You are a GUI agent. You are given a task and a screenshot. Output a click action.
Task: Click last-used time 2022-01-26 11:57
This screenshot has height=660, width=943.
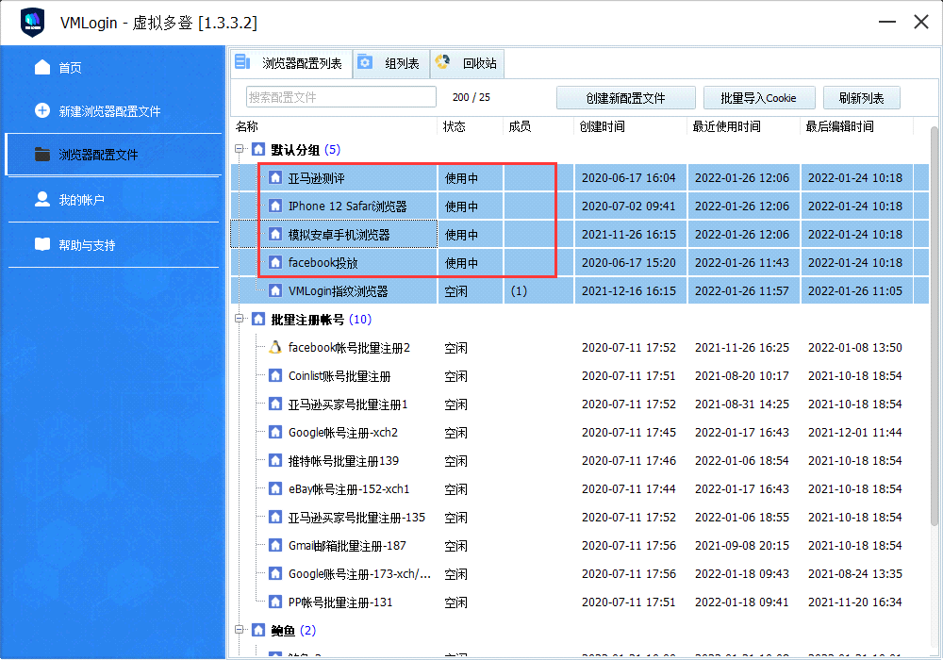(741, 291)
